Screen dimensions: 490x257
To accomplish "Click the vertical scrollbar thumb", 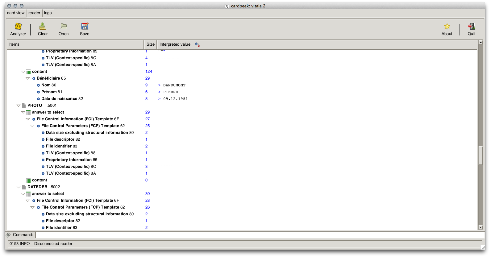I will click(x=480, y=155).
